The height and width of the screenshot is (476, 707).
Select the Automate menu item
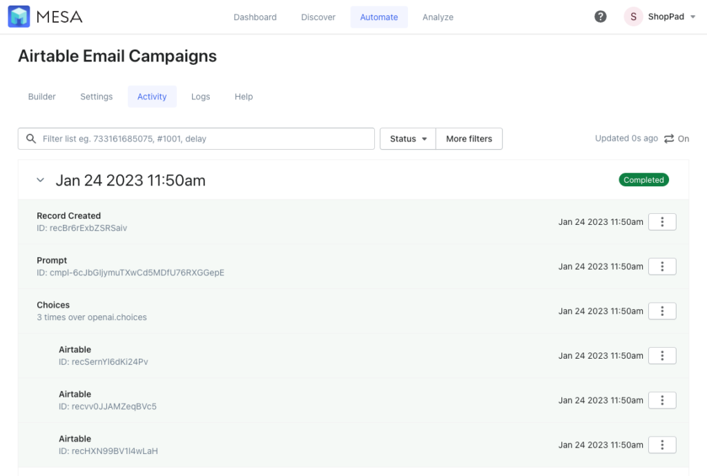[x=379, y=17]
